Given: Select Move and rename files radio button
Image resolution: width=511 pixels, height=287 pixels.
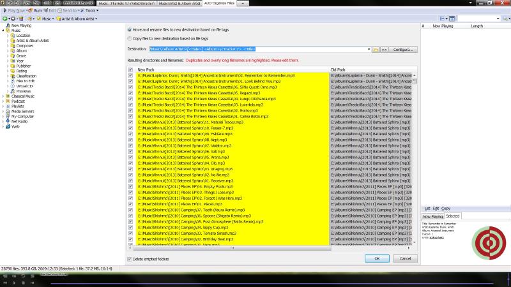Looking at the screenshot, I should [130, 29].
